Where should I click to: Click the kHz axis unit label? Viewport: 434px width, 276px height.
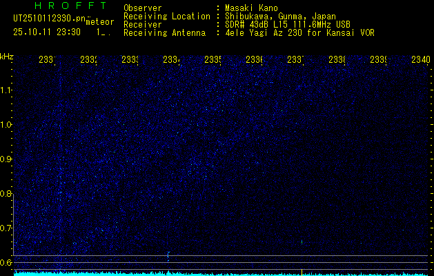(x=7, y=57)
